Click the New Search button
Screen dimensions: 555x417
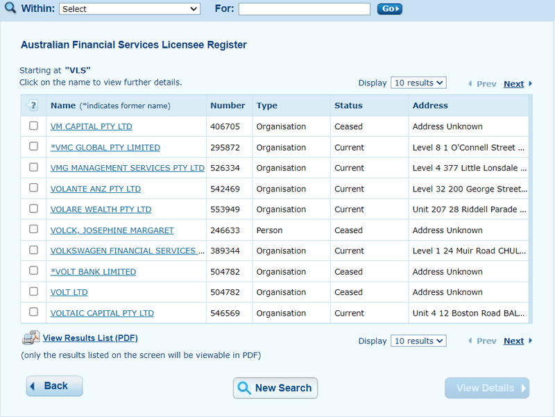coord(275,388)
